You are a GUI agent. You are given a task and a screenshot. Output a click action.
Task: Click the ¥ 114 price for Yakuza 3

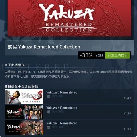click(127, 98)
